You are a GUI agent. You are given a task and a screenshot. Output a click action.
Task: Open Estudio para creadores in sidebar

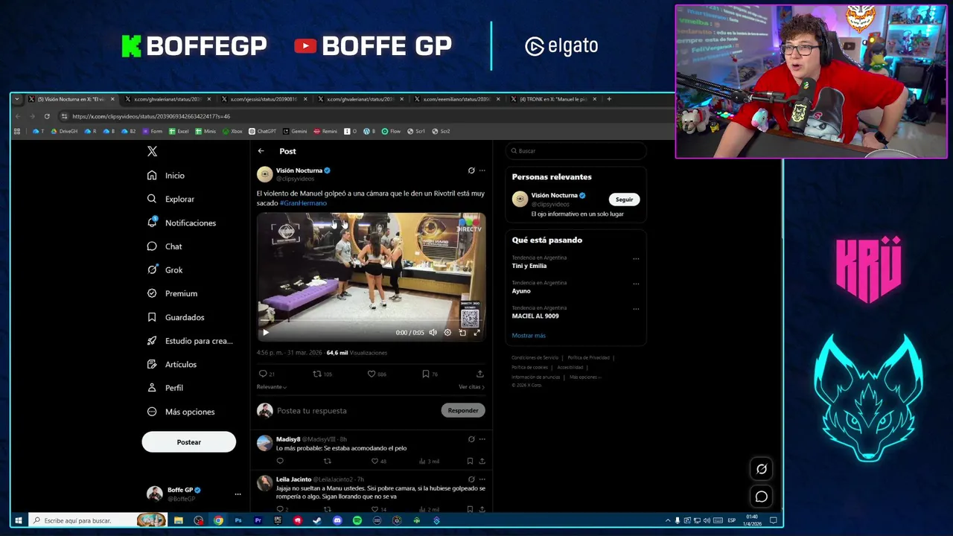tap(190, 341)
